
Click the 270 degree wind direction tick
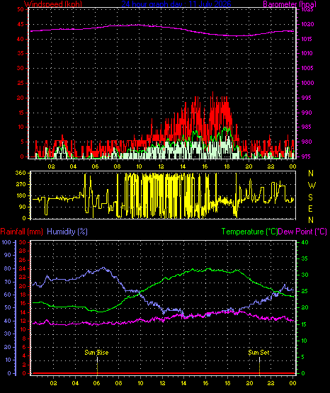[21, 184]
